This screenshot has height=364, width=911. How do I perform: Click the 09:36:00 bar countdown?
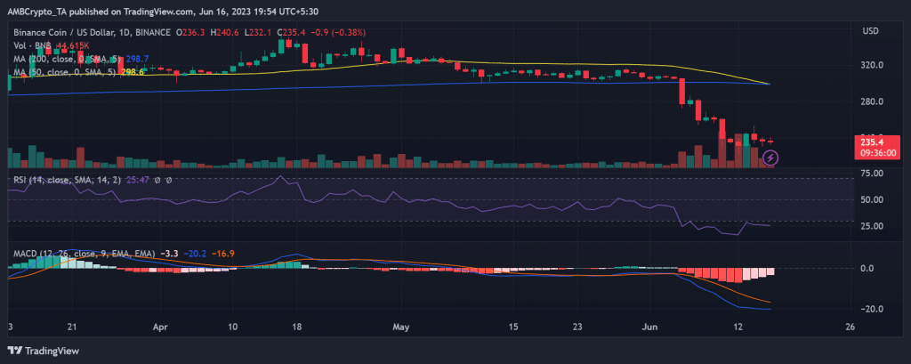[x=878, y=153]
